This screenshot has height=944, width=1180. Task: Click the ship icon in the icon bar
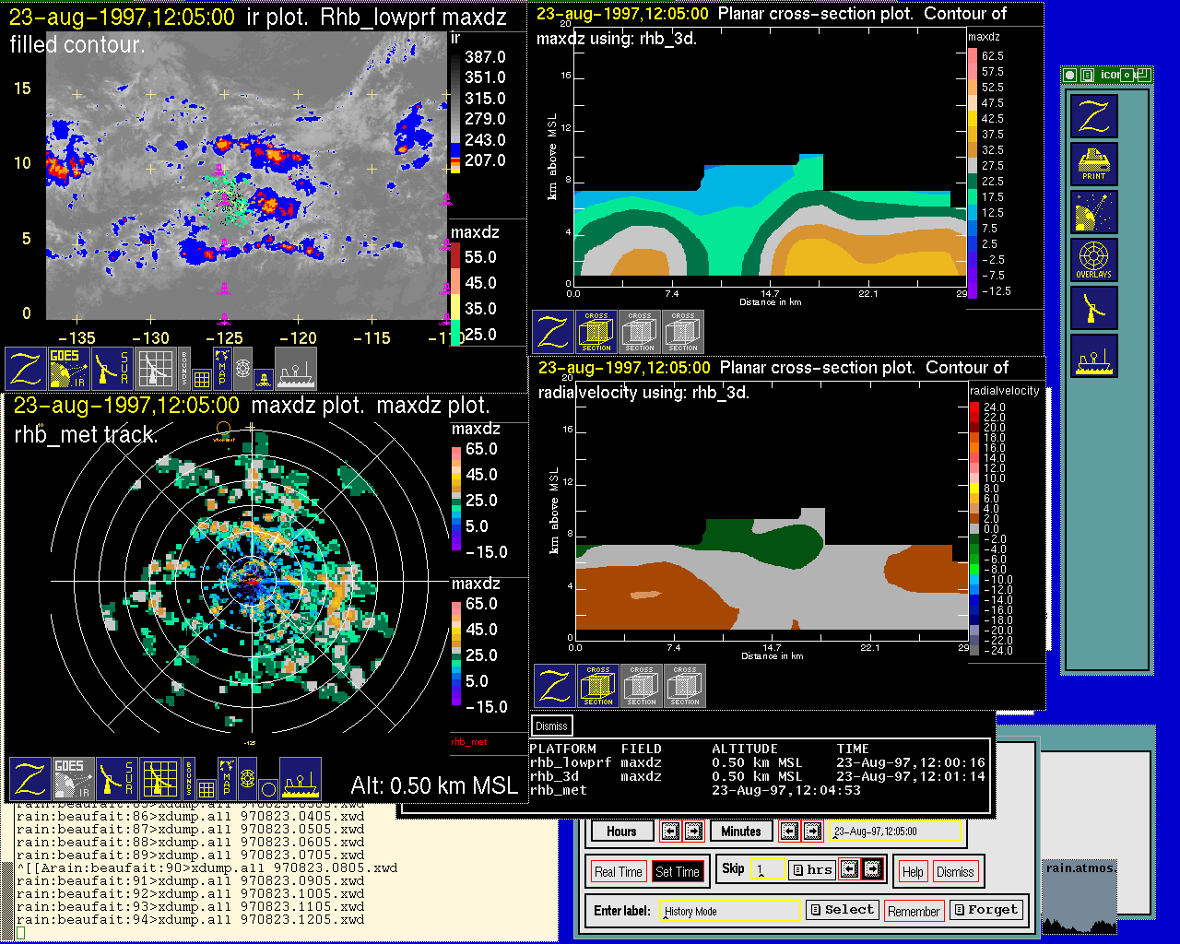tap(1093, 356)
